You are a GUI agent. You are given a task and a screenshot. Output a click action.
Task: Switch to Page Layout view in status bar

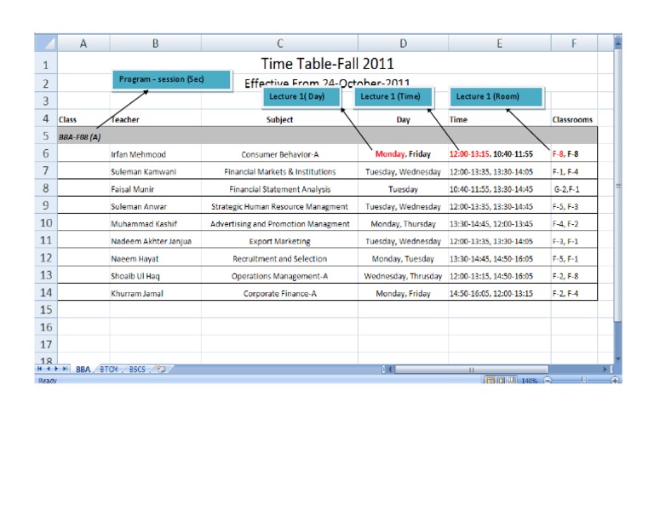click(501, 381)
